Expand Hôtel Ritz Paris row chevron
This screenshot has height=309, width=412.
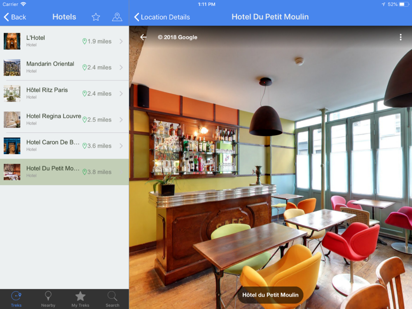[x=121, y=94]
